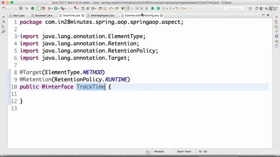The width and height of the screenshot is (280, 157).
Task: Open the New wizard dropdown arrow
Action: click(x=6, y=8)
